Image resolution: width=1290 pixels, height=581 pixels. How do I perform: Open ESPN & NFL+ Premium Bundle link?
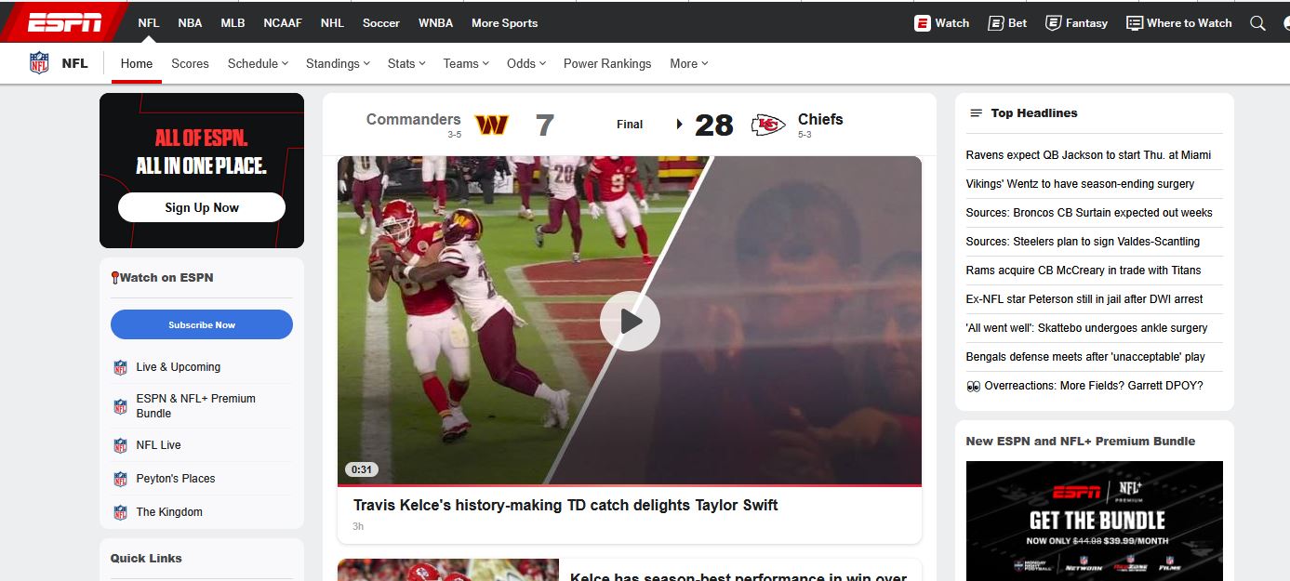click(196, 405)
